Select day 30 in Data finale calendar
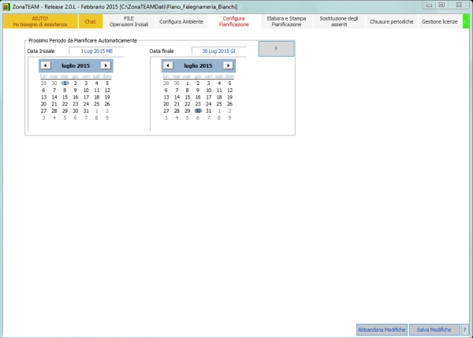The width and height of the screenshot is (473, 338). click(198, 111)
